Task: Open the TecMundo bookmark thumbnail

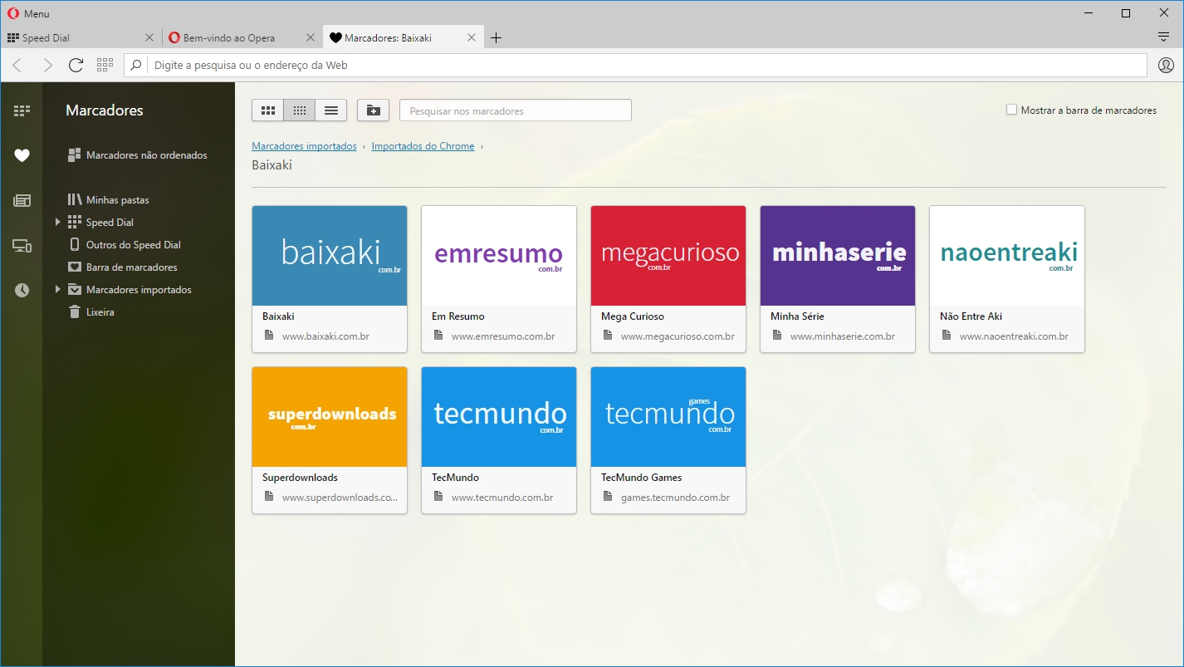Action: [499, 417]
